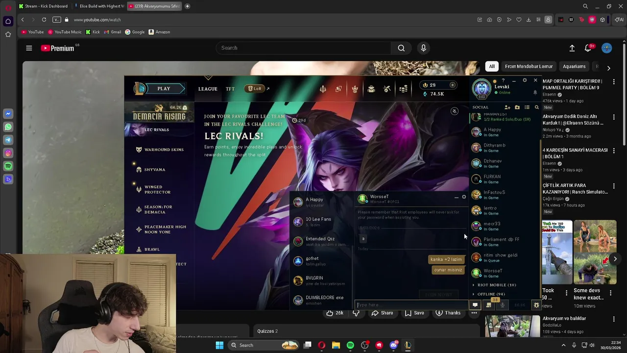Open the YouTube notifications bell
This screenshot has height=353, width=627.
[x=588, y=48]
